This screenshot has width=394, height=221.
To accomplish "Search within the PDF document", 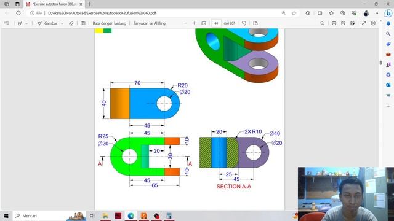I will [x=322, y=23].
